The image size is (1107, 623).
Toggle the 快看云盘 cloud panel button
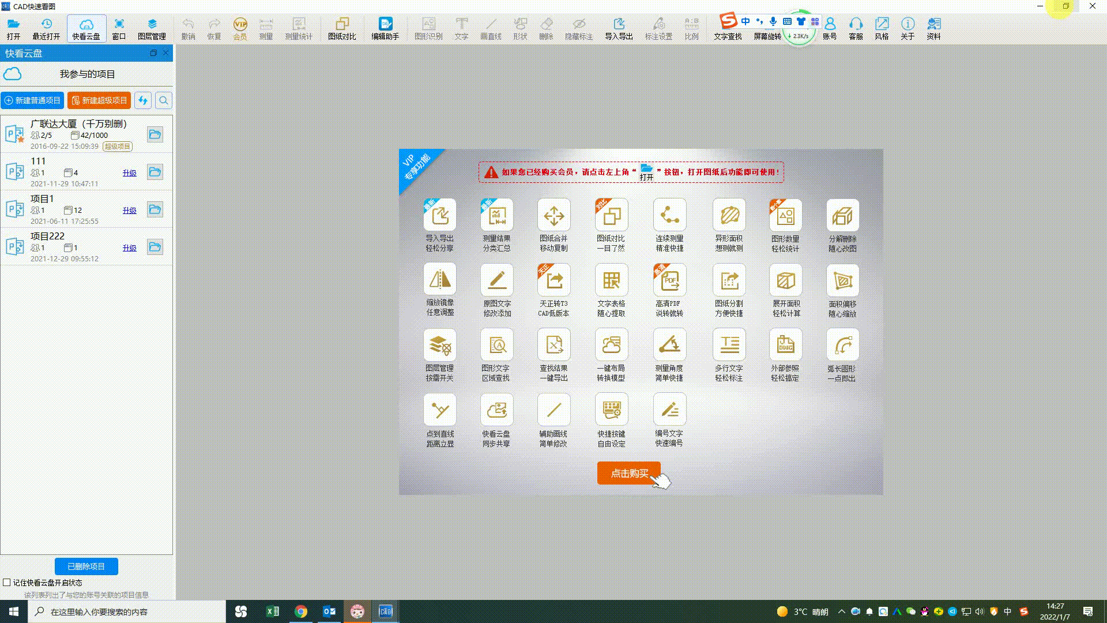(86, 28)
